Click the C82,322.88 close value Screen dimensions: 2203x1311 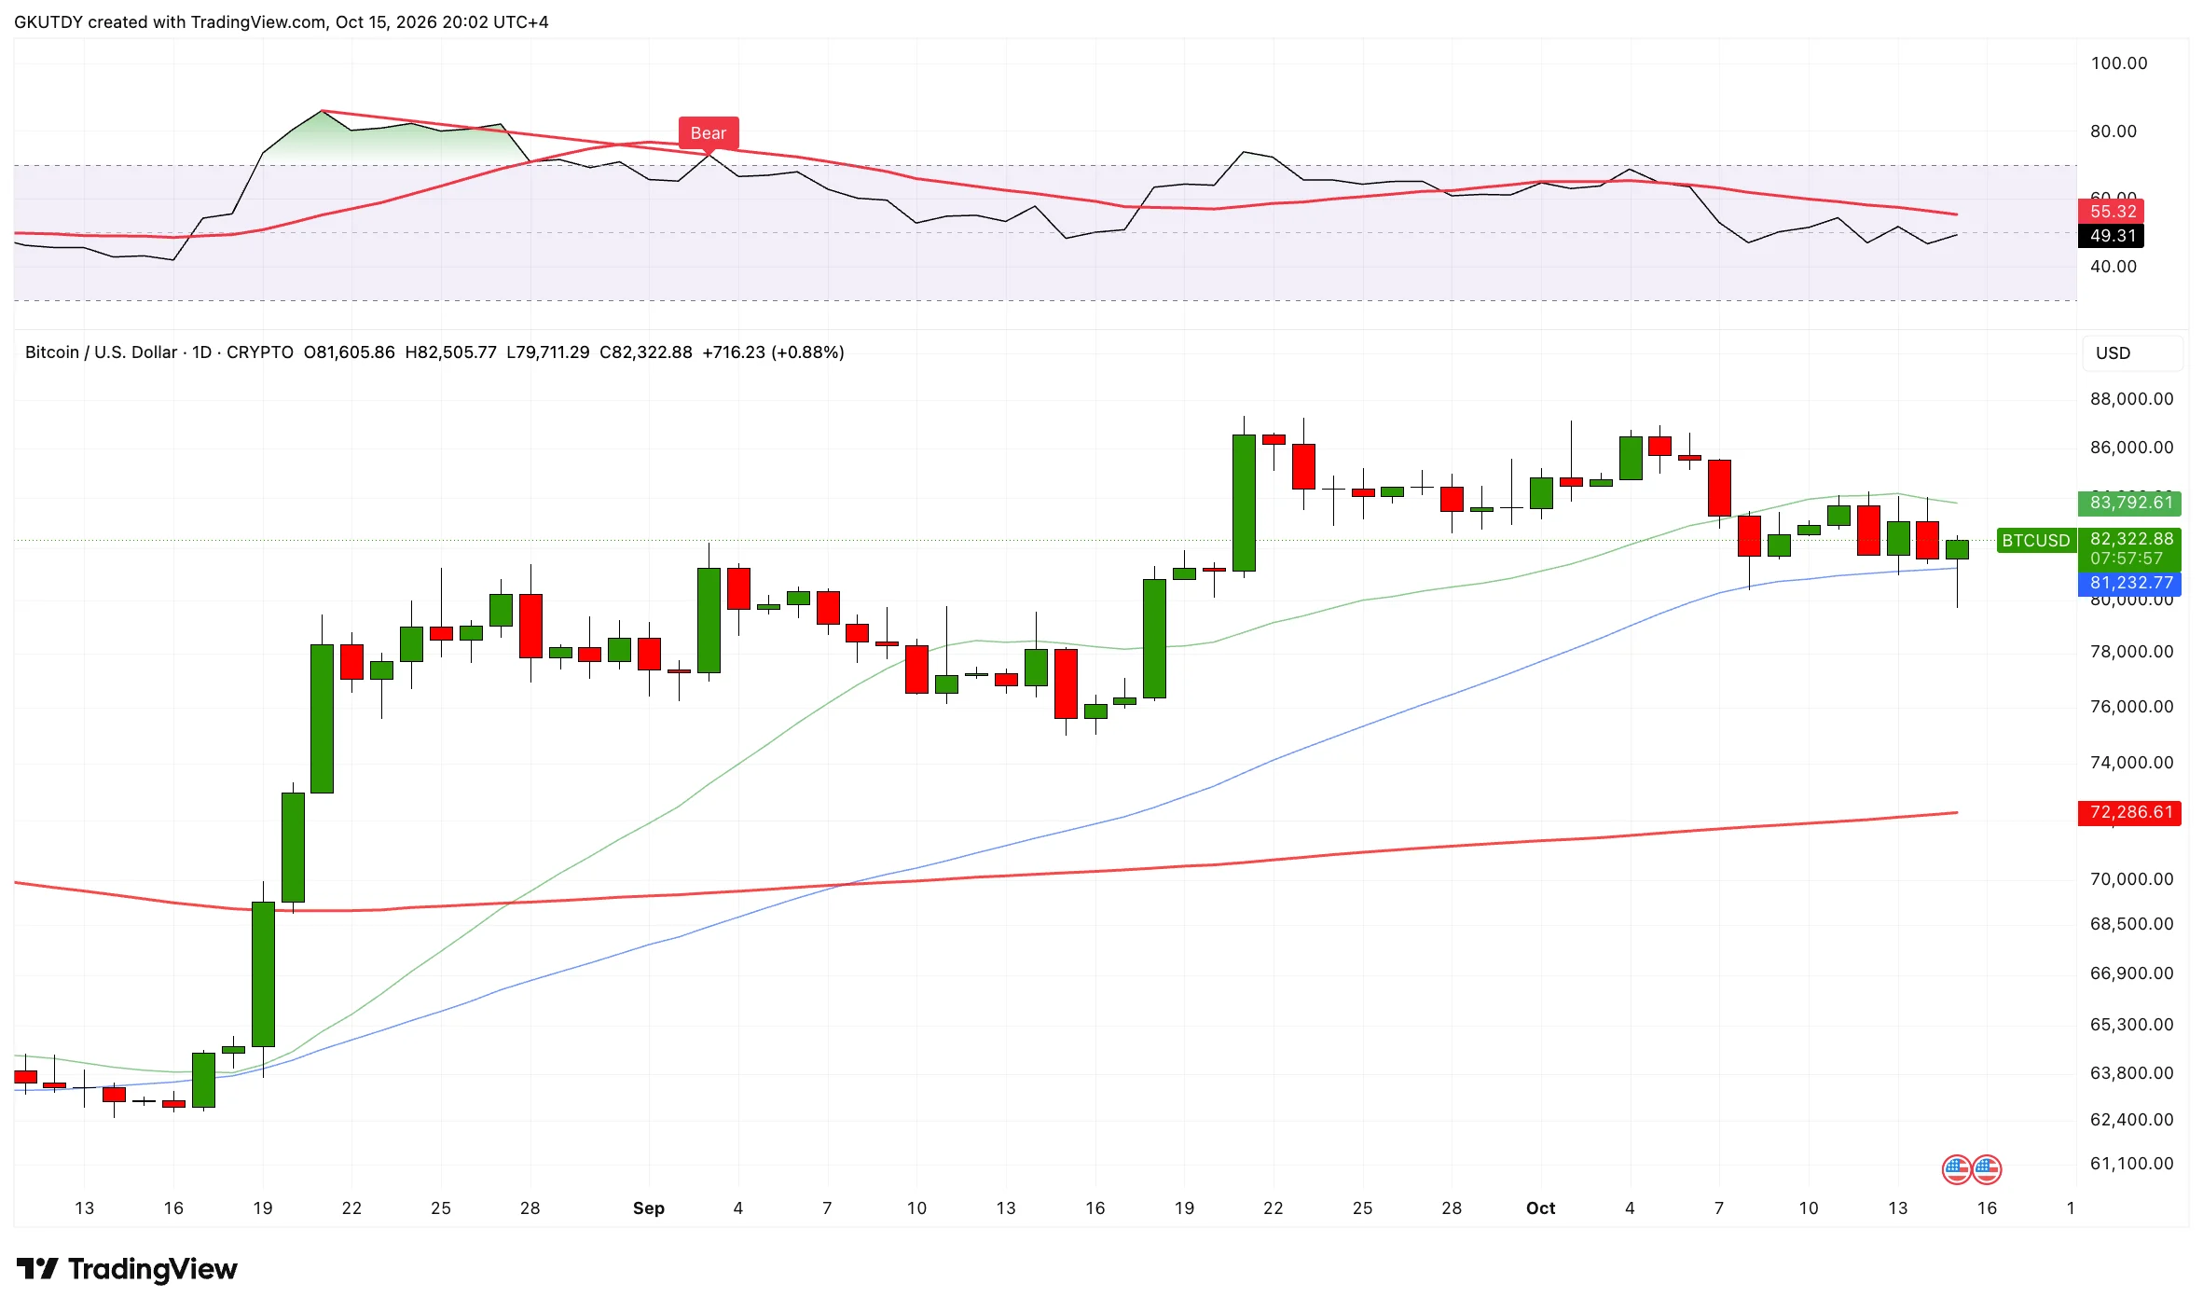pos(645,352)
